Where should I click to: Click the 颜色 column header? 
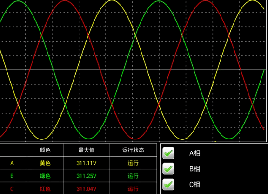tap(45, 150)
